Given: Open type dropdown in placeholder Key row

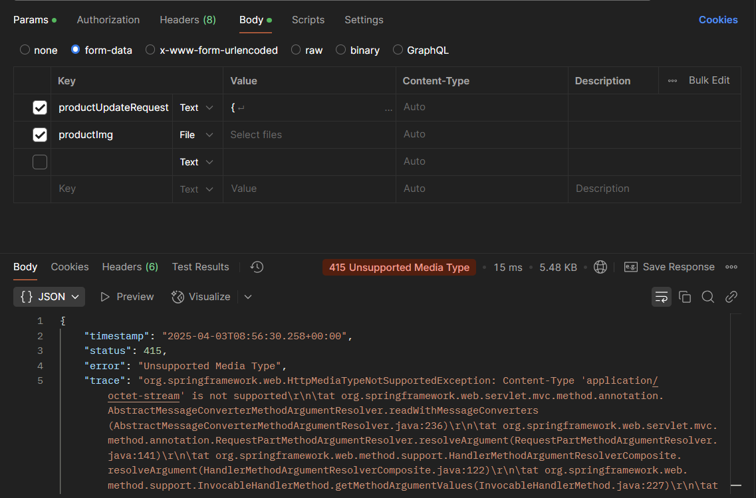Looking at the screenshot, I should 197,189.
